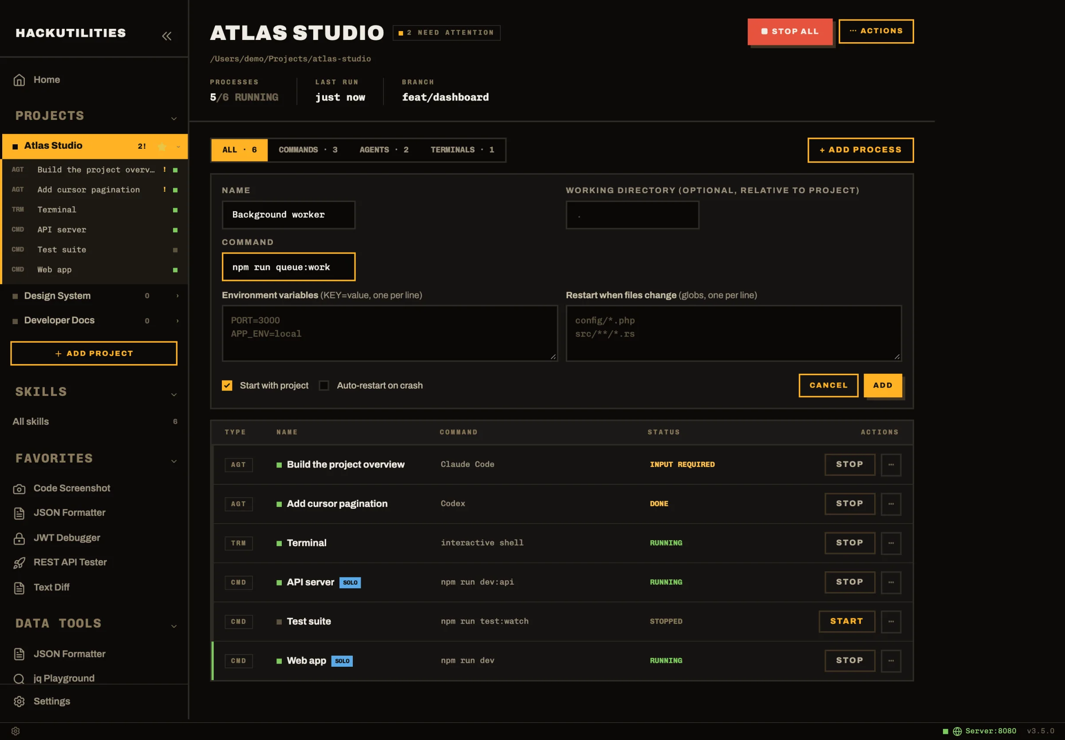Click the feat/dashboard branch value
The image size is (1065, 740).
pos(445,97)
